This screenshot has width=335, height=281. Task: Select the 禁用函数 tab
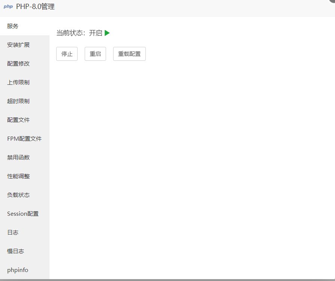click(x=25, y=158)
